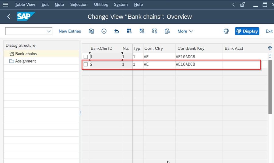Click Corr. Ctry AE in row 2

159,64
